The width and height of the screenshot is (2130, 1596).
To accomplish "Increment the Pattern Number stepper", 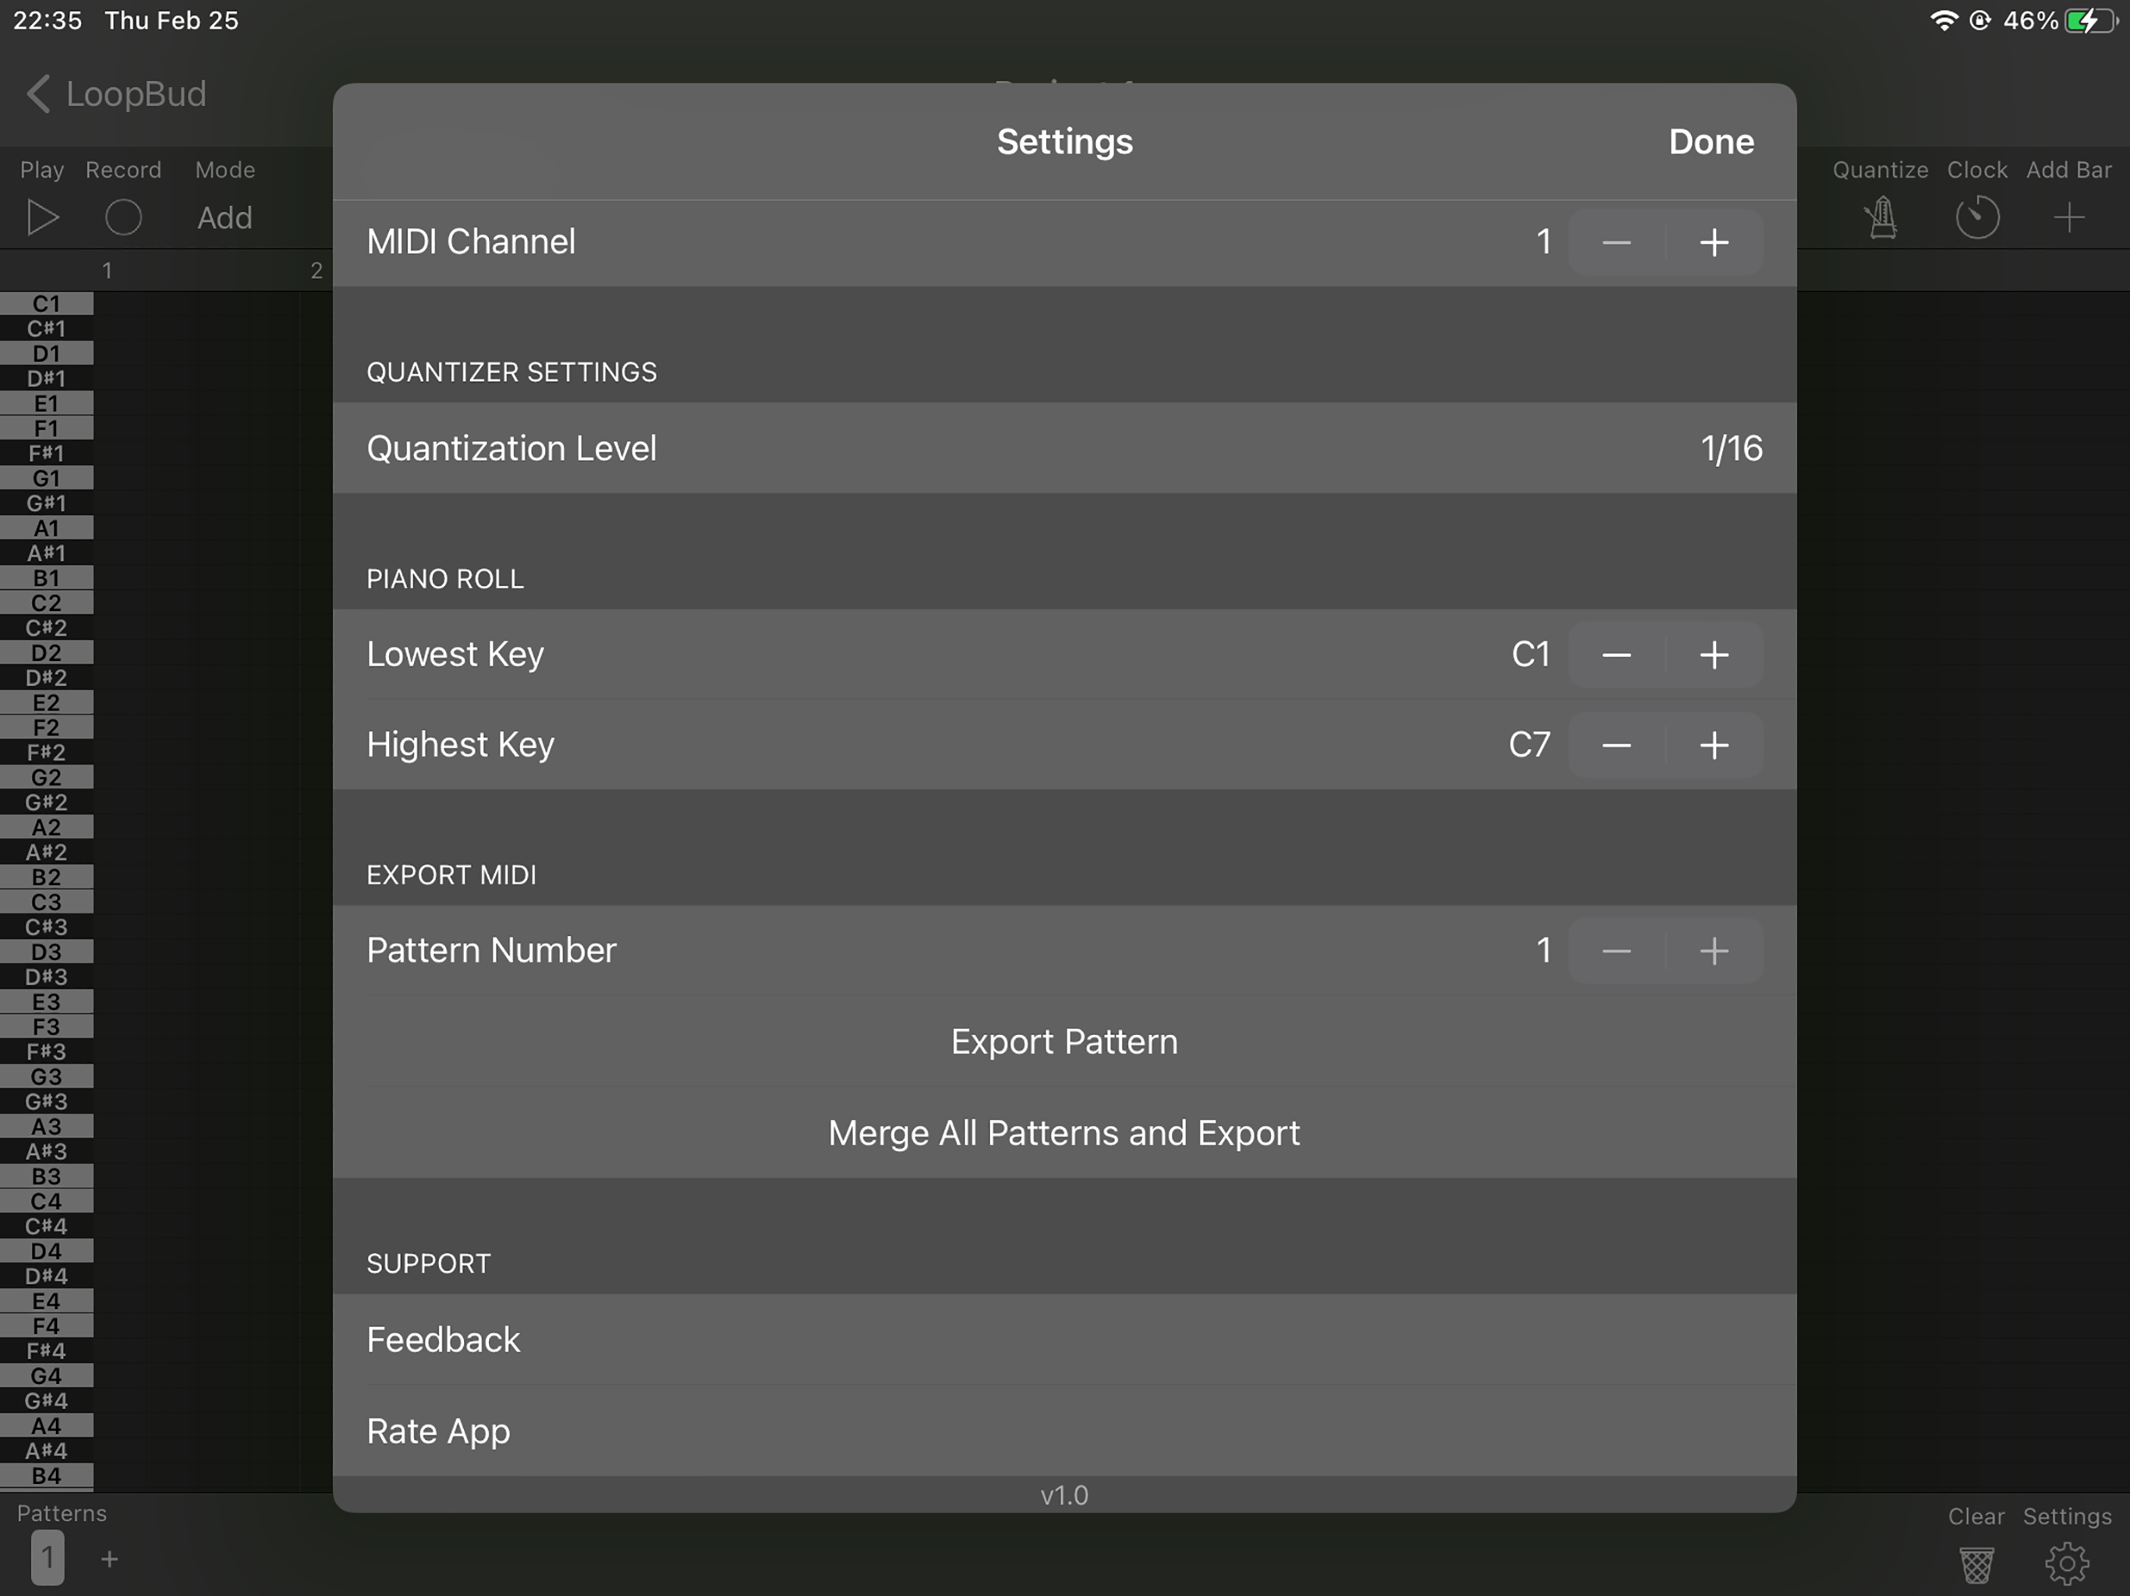I will tap(1713, 951).
